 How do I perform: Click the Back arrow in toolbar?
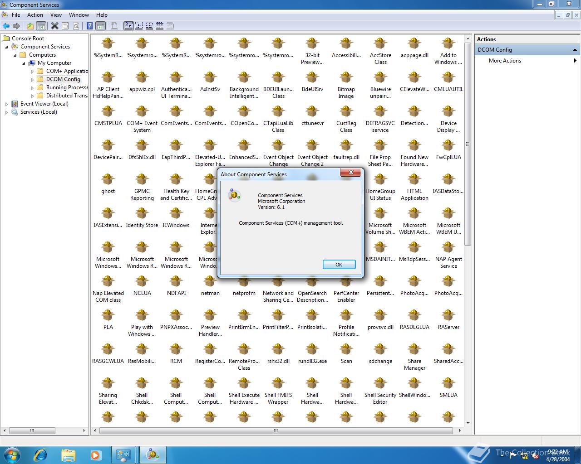click(6, 26)
